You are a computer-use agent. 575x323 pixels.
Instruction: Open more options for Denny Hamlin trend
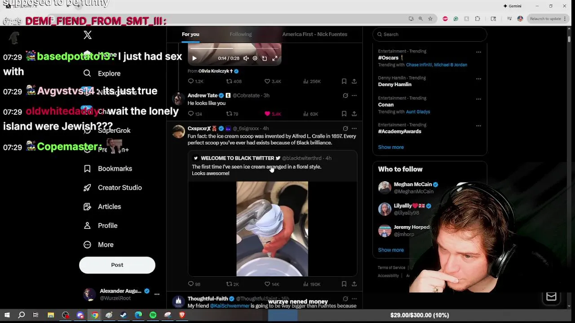click(478, 79)
